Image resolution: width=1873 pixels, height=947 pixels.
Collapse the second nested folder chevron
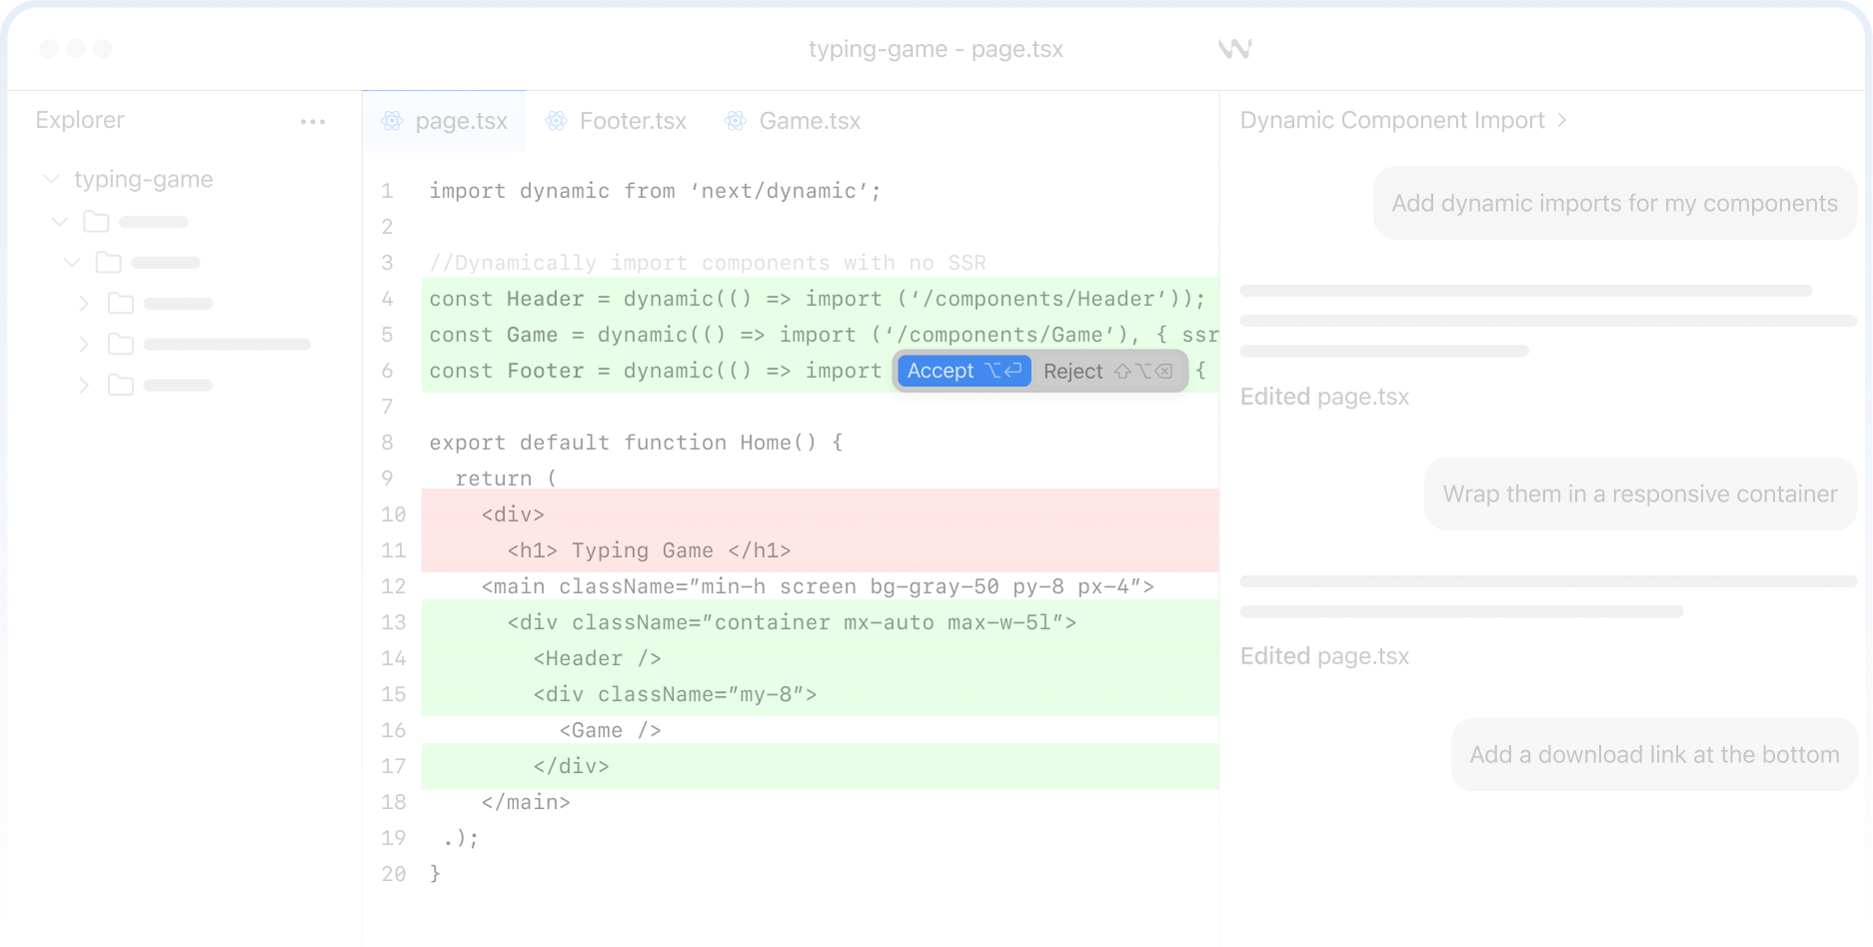[72, 263]
